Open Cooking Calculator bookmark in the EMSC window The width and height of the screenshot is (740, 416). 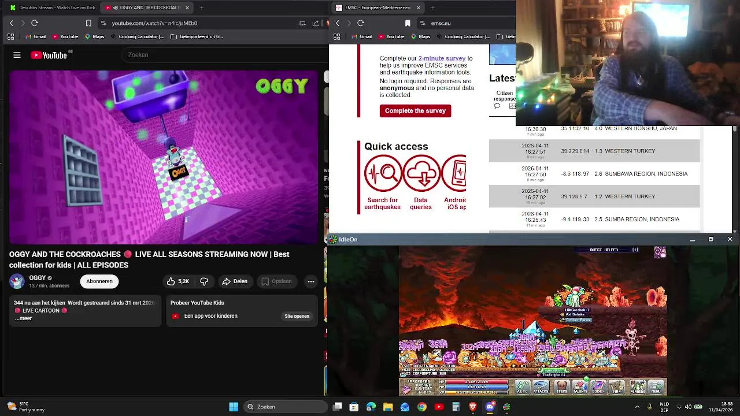click(463, 36)
